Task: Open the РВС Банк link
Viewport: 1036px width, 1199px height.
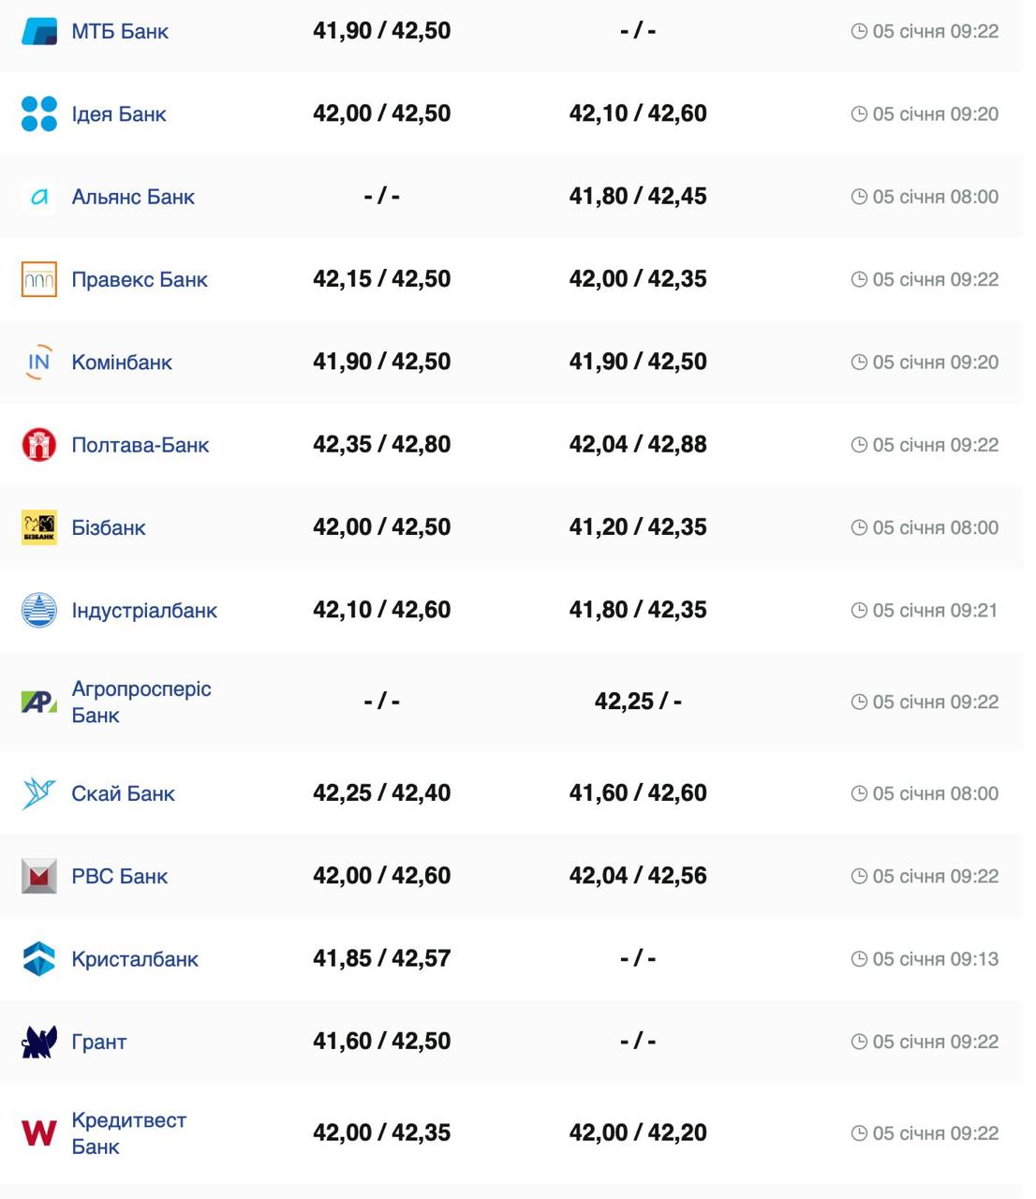Action: (120, 877)
